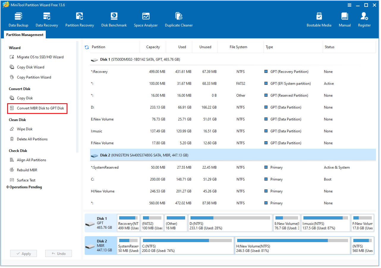Select Align All Partitions

[x=28, y=160]
